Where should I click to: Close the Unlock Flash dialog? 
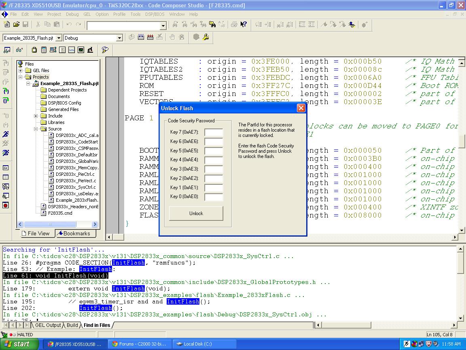click(x=301, y=108)
